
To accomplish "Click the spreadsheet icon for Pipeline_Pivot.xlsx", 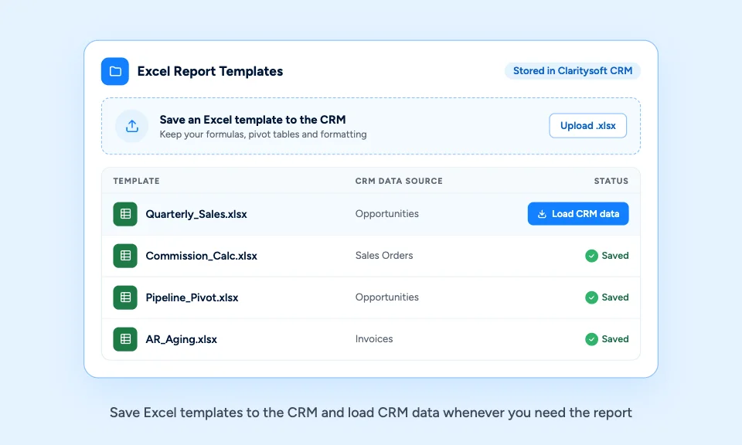I will [x=125, y=297].
